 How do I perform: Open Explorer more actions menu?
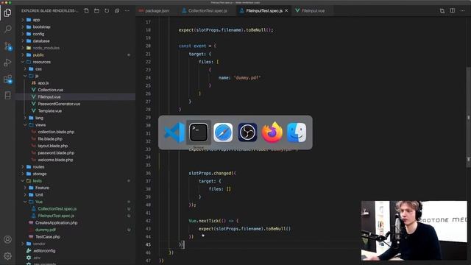pos(127,11)
